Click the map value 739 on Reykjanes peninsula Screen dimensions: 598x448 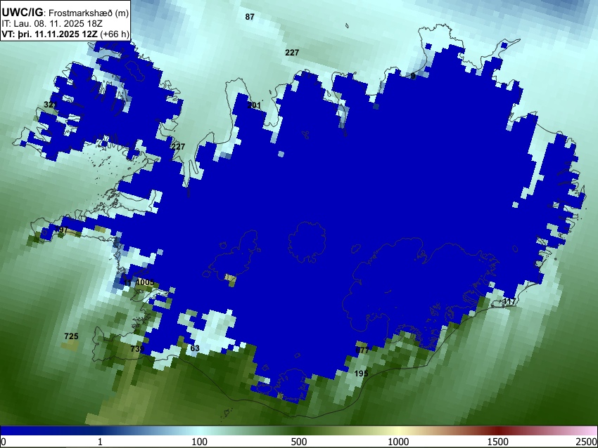(x=137, y=349)
